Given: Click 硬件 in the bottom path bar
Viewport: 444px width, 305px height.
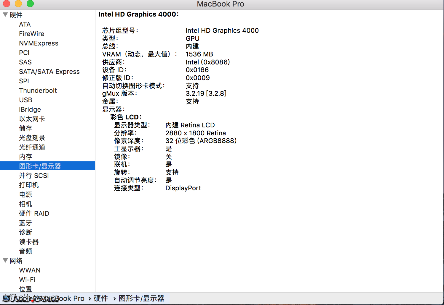Looking at the screenshot, I should [x=101, y=298].
